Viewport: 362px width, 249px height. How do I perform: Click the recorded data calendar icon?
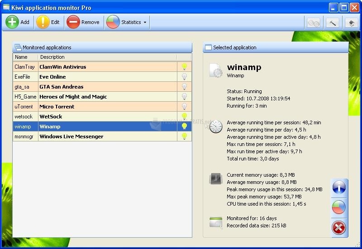click(x=216, y=222)
